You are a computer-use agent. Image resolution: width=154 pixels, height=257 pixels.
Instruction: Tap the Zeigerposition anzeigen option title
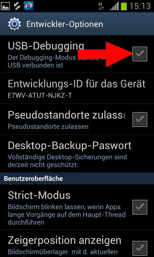click(x=64, y=240)
